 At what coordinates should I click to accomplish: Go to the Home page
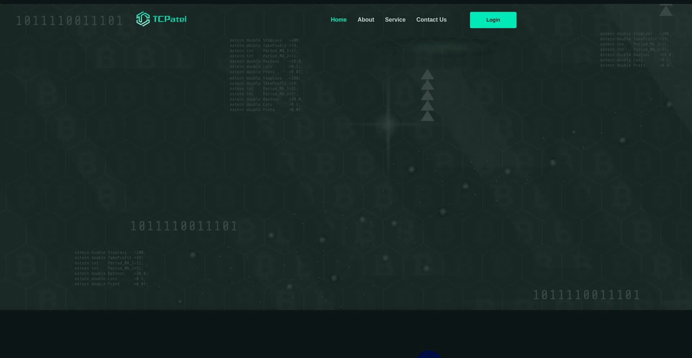pos(338,20)
